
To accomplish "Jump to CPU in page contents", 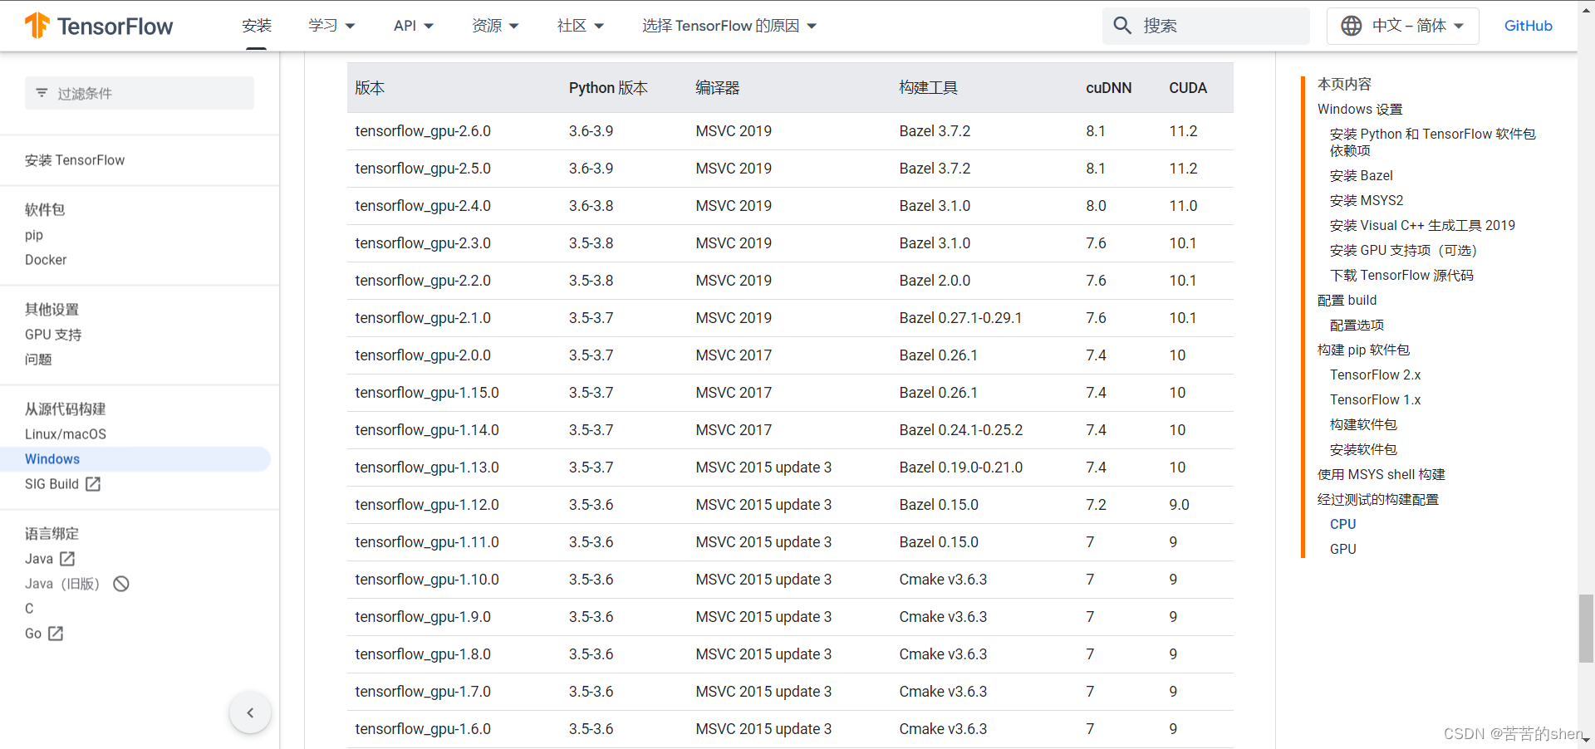I will [1342, 524].
